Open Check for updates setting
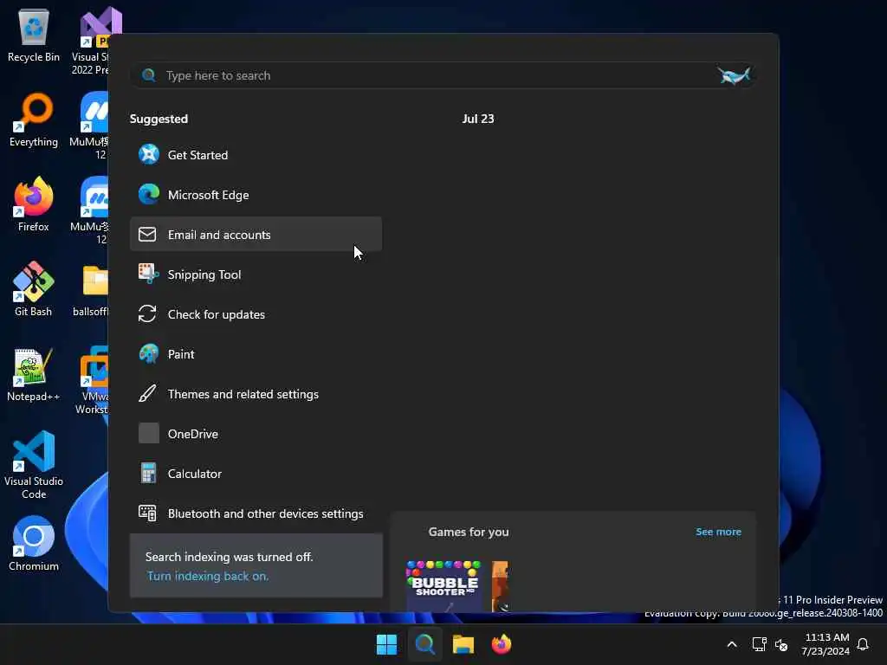887x665 pixels. pos(256,313)
